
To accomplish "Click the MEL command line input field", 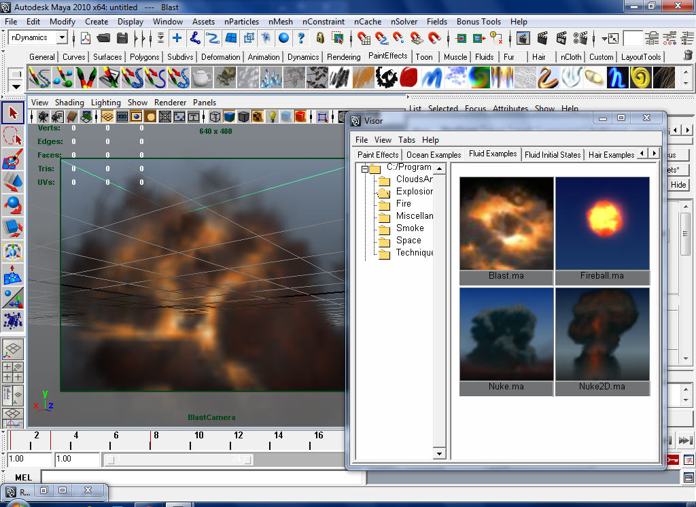I will 203,477.
